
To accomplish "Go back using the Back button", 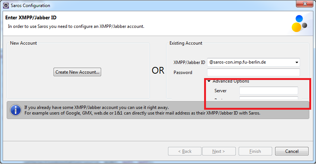I will pos(184,151).
